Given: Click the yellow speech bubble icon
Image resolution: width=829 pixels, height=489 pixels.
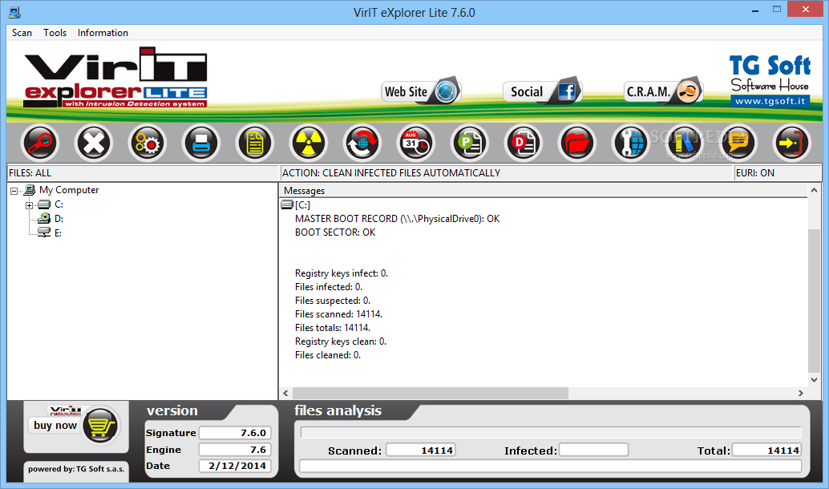Looking at the screenshot, I should point(738,143).
